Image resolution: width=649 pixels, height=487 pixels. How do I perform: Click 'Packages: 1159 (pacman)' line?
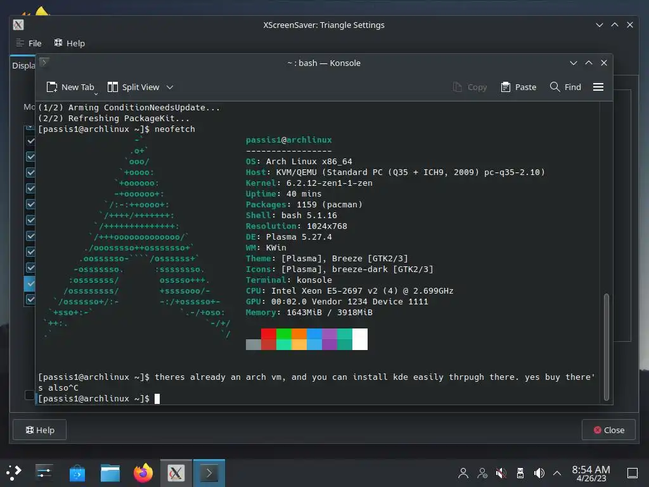[304, 205]
